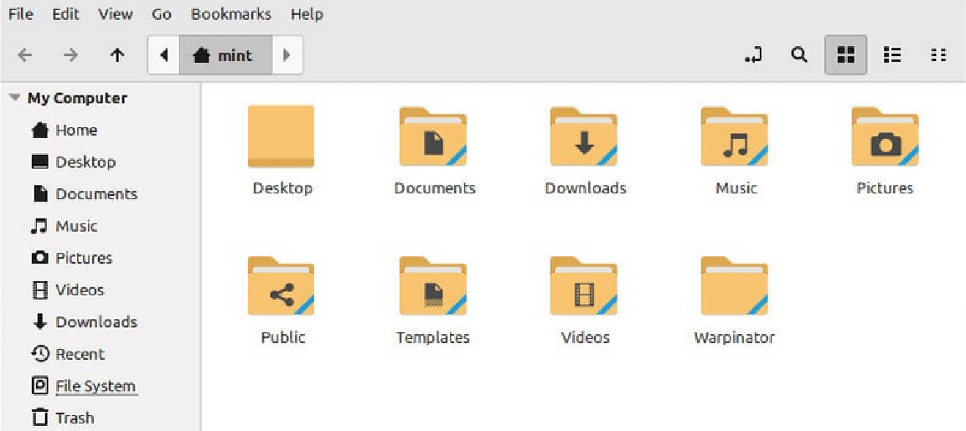Toggle the location entry path icon
This screenshot has height=431, width=966.
click(x=753, y=55)
